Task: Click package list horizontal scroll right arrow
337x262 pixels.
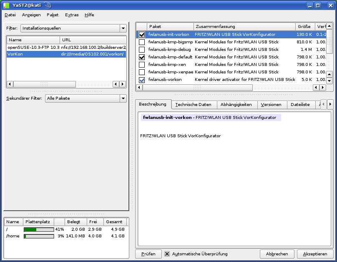Action: pyautogui.click(x=322, y=88)
